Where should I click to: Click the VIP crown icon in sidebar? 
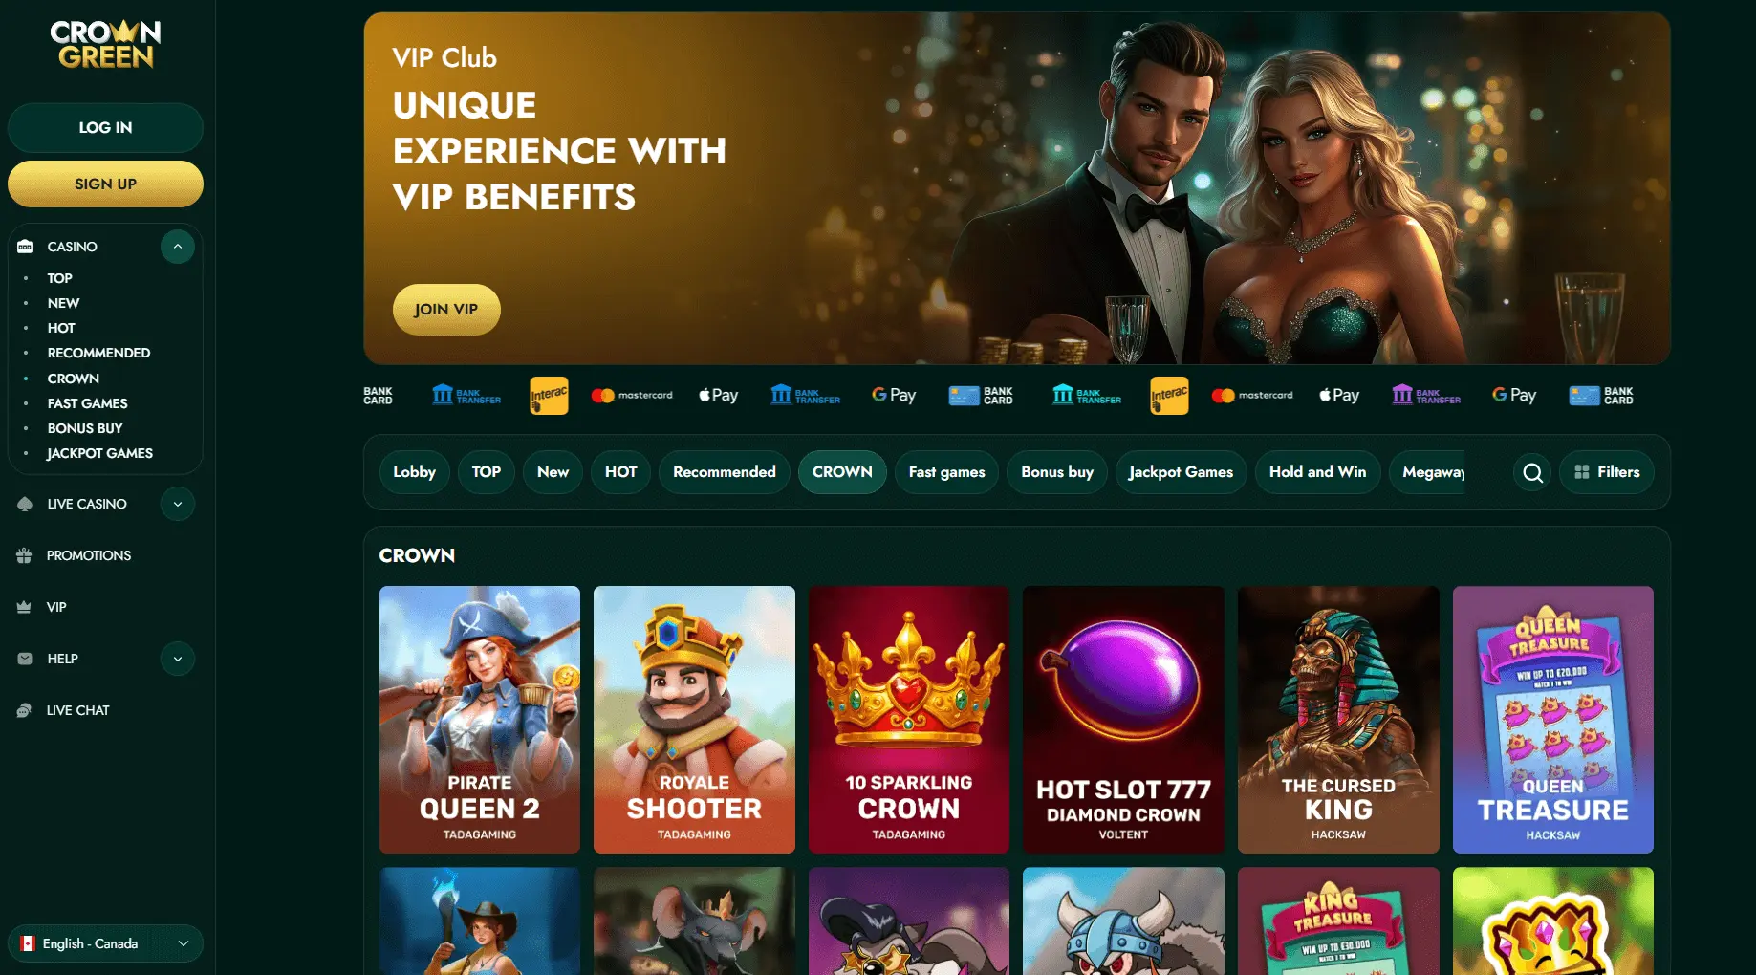coord(25,607)
